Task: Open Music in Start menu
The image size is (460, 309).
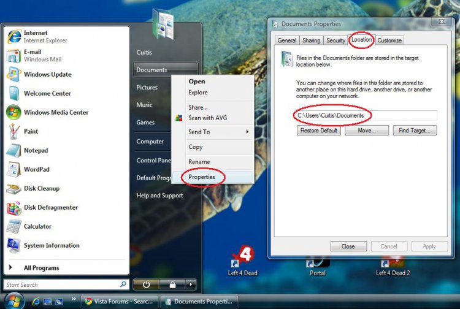Action: tap(144, 105)
